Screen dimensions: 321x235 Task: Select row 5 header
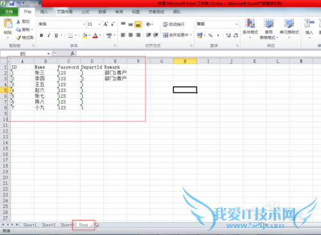point(5,90)
